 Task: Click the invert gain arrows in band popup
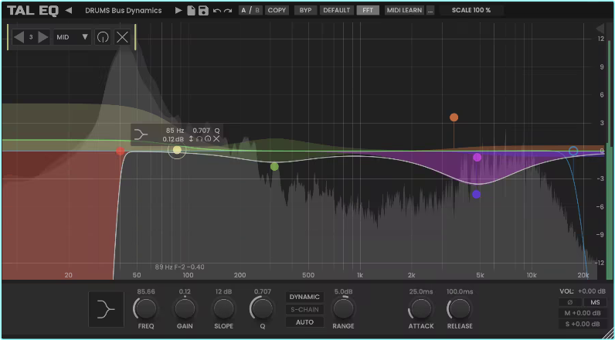click(x=192, y=139)
